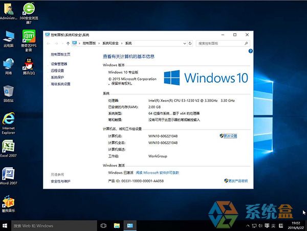Click 系统和安全 in the breadcrumb
The image size is (307, 231).
click(111, 43)
